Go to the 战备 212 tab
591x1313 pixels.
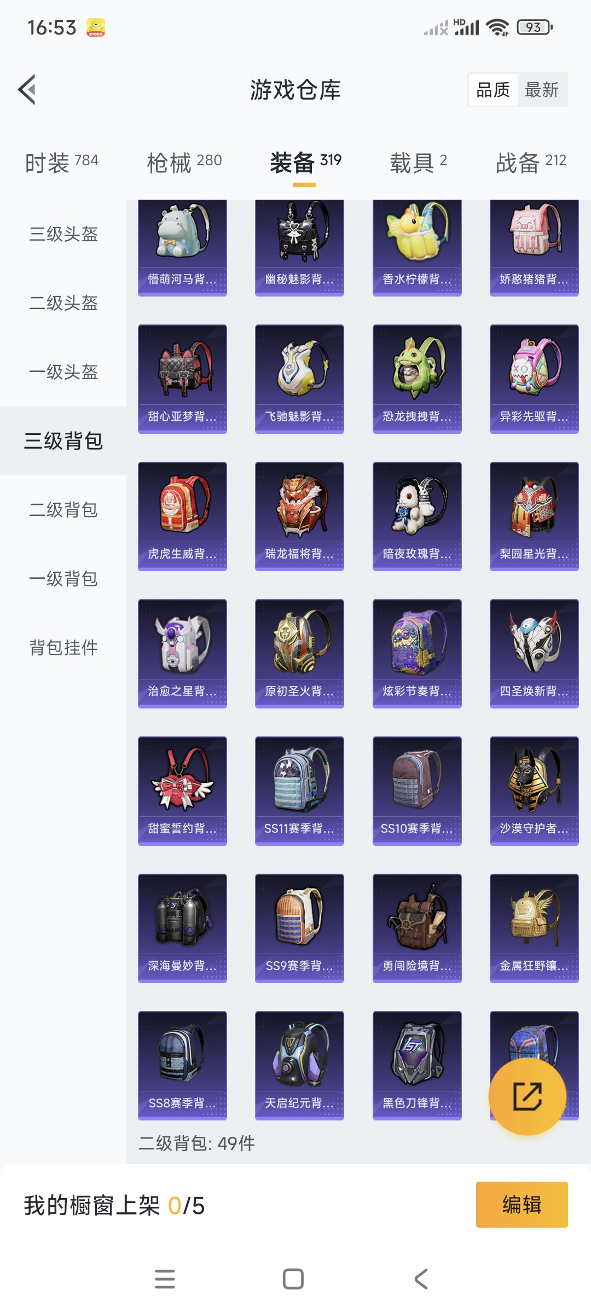[x=531, y=162]
